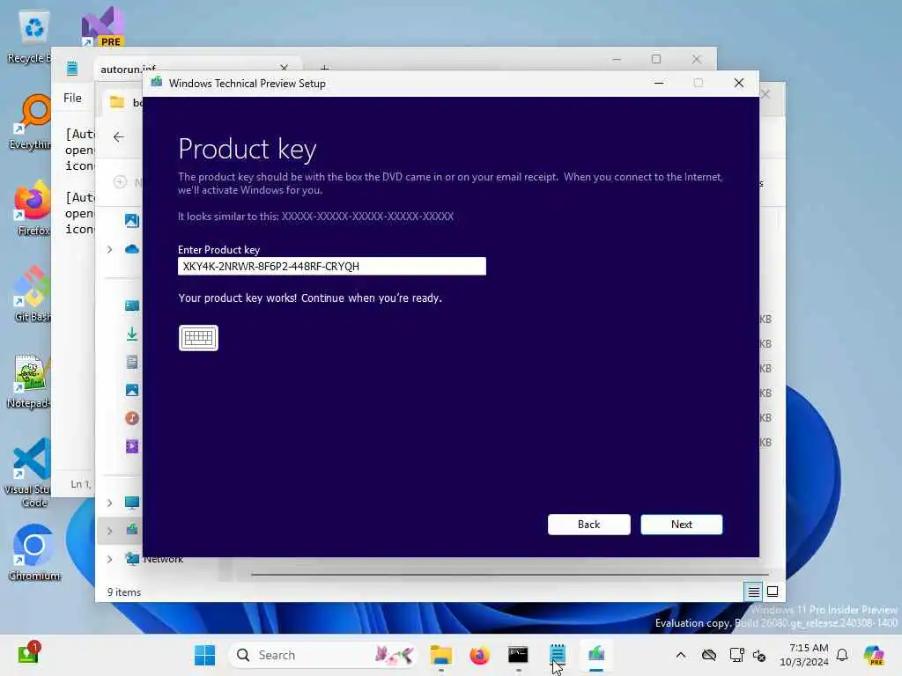The width and height of the screenshot is (902, 676).
Task: Open Pictures quick access in File Explorer sidebar
Action: tap(132, 390)
